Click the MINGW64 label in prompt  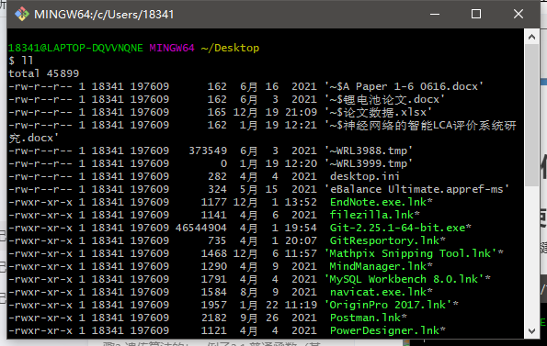point(172,48)
